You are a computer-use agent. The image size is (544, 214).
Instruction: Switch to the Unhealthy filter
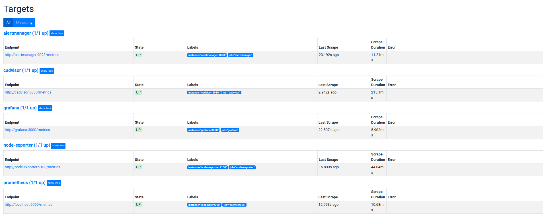pos(24,23)
